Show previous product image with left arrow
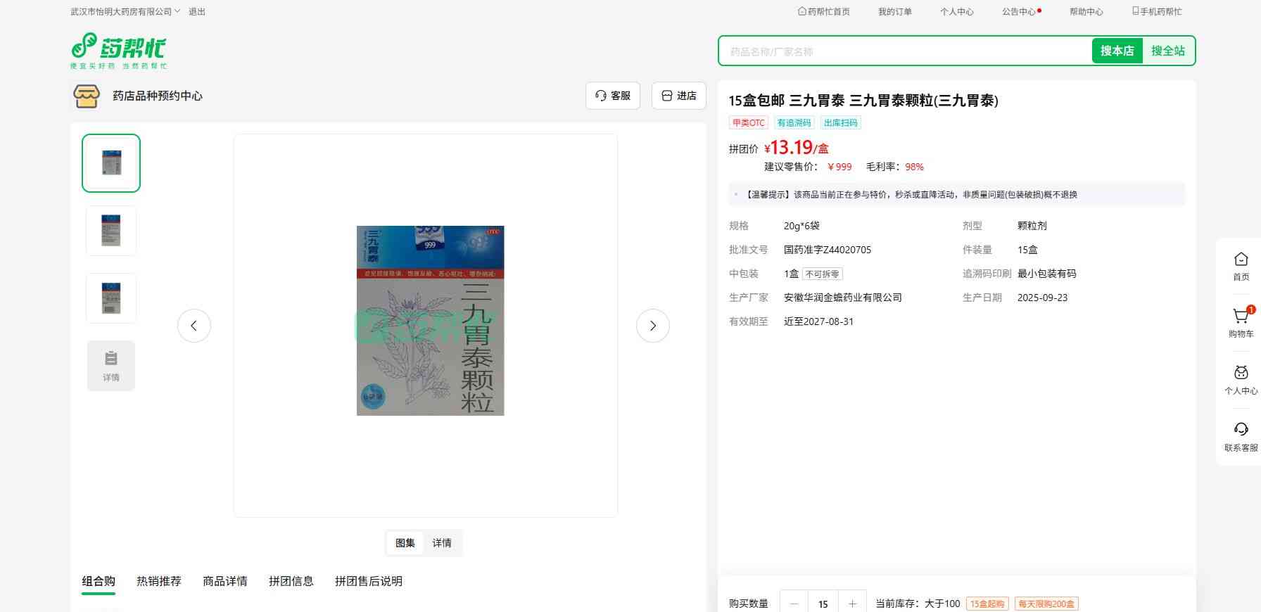 click(x=194, y=326)
